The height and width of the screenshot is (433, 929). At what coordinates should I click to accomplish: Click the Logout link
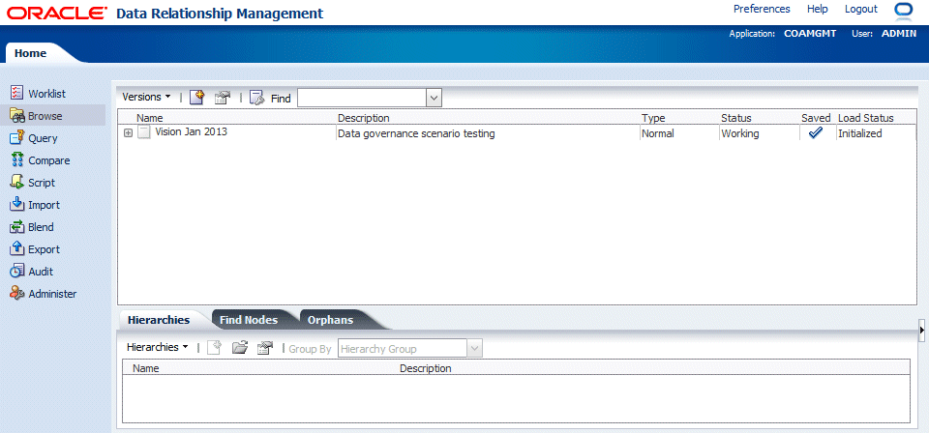tap(861, 9)
